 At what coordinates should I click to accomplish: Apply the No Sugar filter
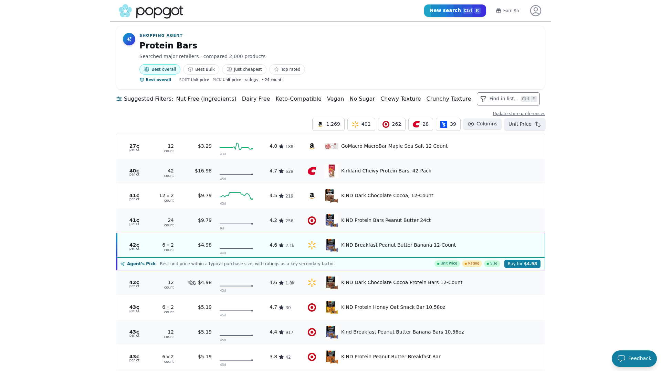[362, 99]
